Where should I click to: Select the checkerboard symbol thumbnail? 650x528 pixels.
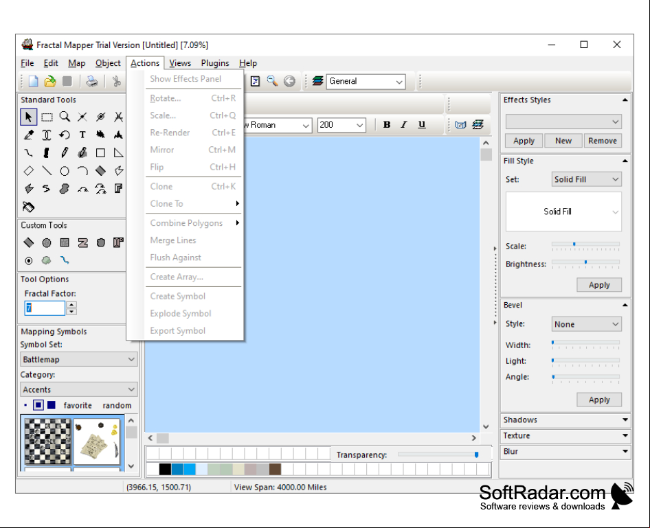(x=47, y=441)
